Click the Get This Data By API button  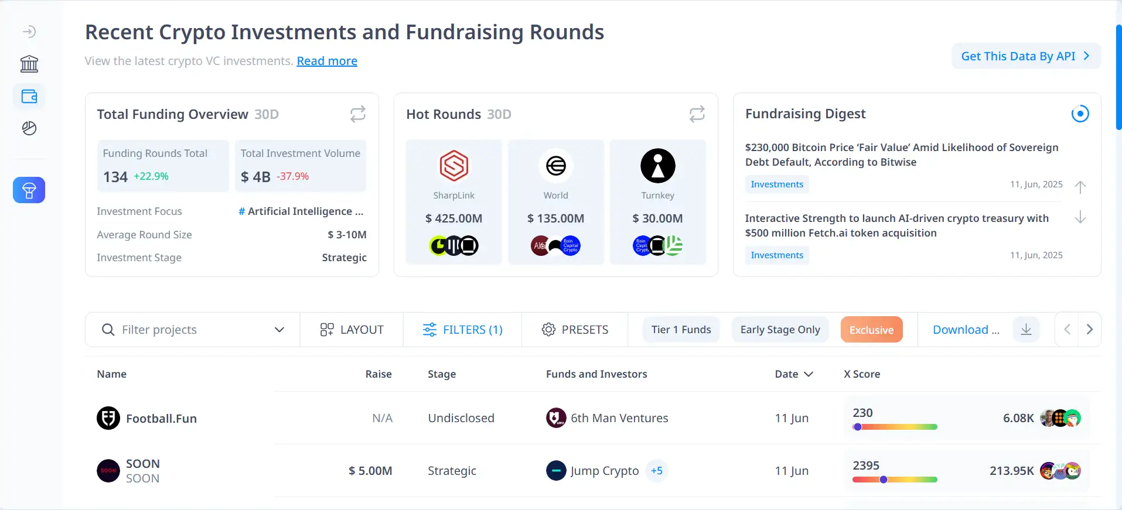(x=1025, y=56)
